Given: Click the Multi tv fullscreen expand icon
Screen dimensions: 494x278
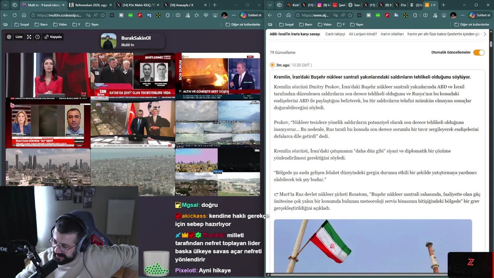Looking at the screenshot, I should (x=29, y=37).
